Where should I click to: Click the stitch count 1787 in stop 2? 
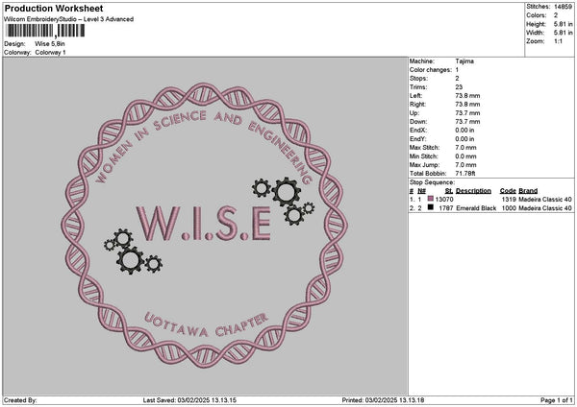446,208
